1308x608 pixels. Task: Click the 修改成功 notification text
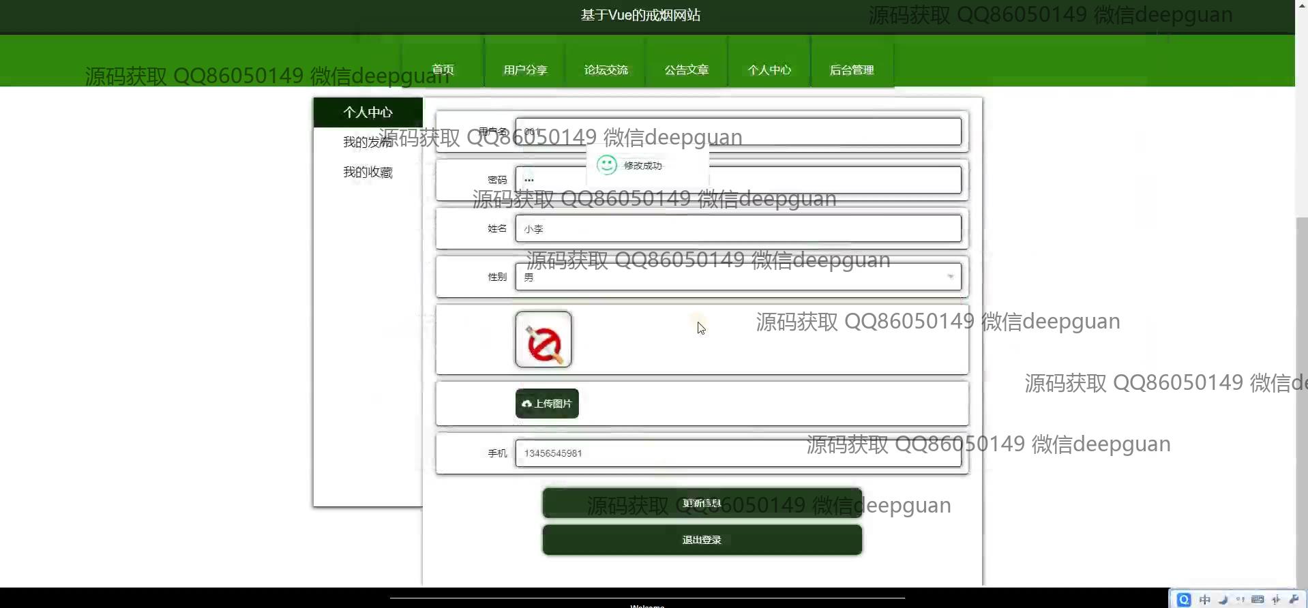point(642,166)
